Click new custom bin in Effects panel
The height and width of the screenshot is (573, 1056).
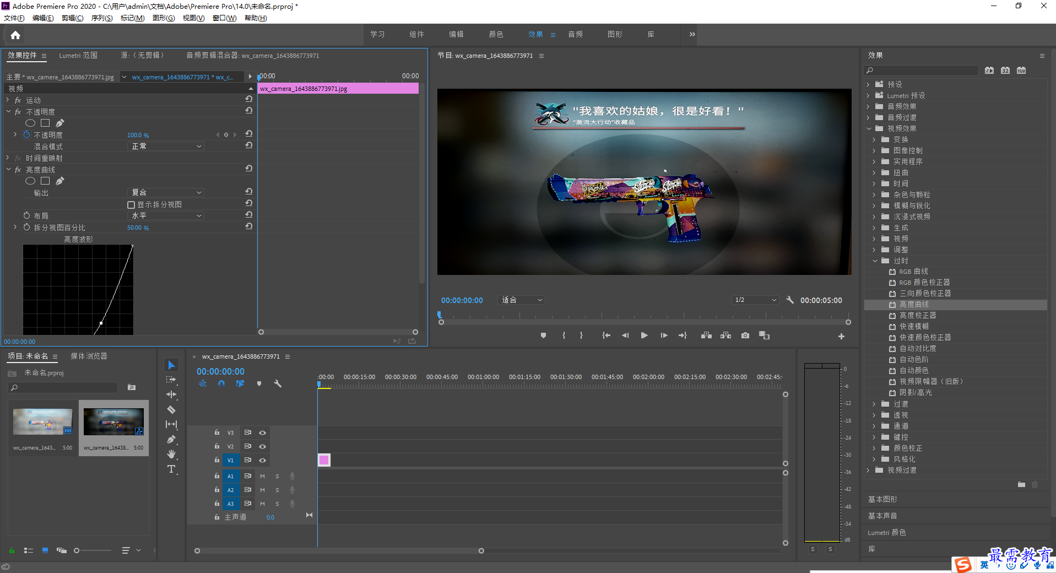pos(1021,485)
